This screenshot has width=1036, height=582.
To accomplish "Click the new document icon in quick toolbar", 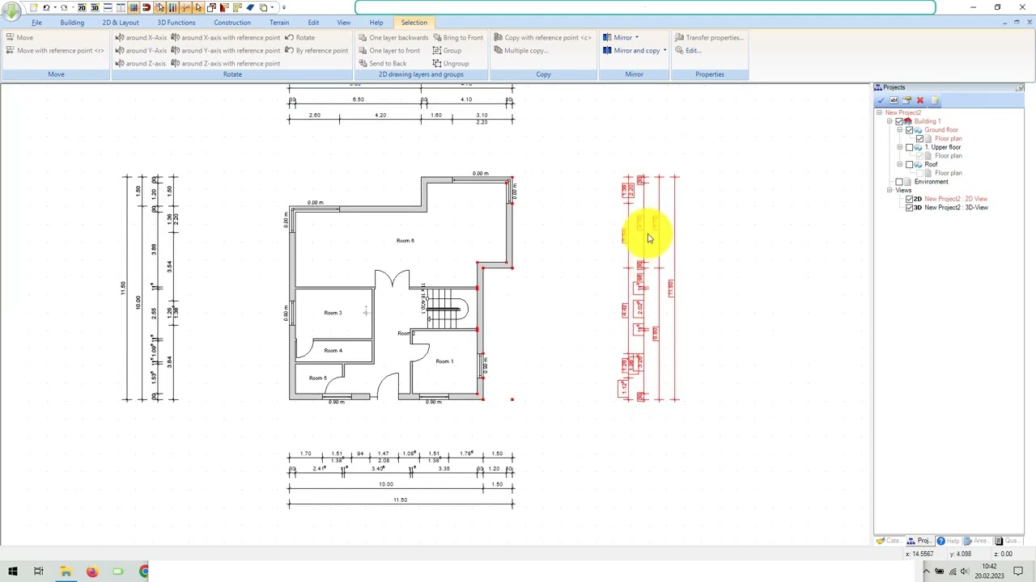I will pyautogui.click(x=34, y=7).
